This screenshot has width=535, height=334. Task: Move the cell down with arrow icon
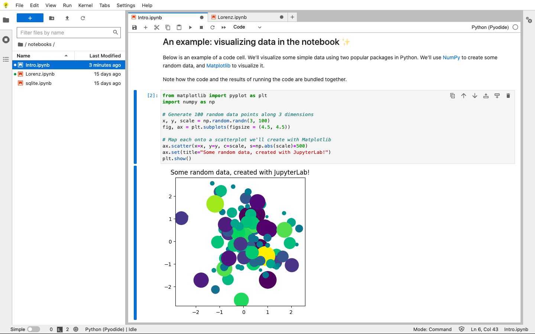click(474, 96)
